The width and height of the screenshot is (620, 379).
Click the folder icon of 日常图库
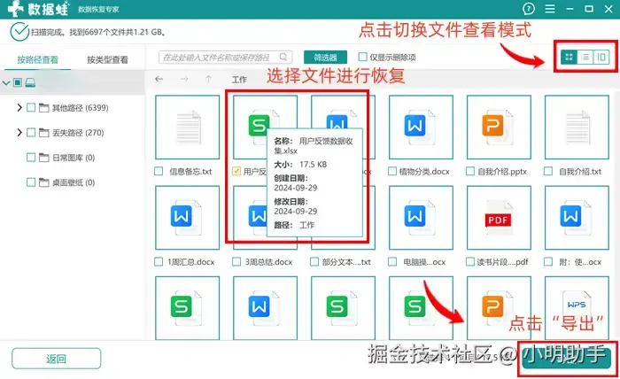[x=44, y=158]
